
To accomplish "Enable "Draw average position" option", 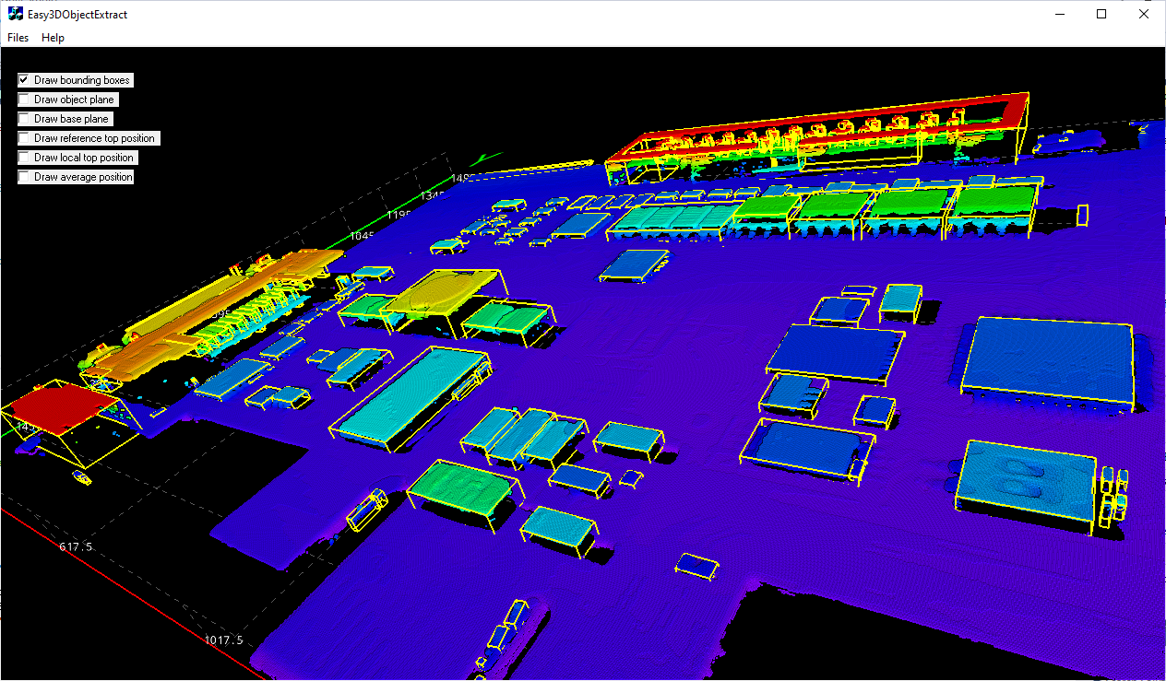I will click(x=23, y=177).
